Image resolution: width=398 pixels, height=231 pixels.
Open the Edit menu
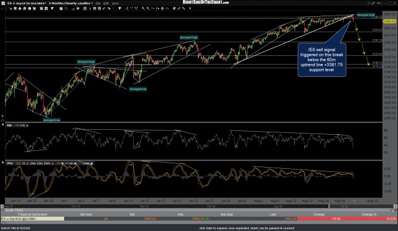(x=106, y=3)
